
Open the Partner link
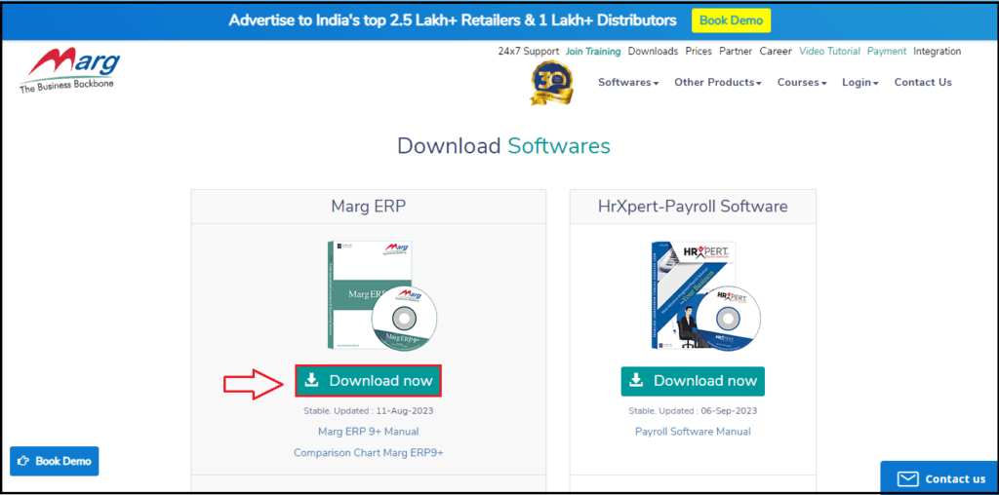coord(736,52)
